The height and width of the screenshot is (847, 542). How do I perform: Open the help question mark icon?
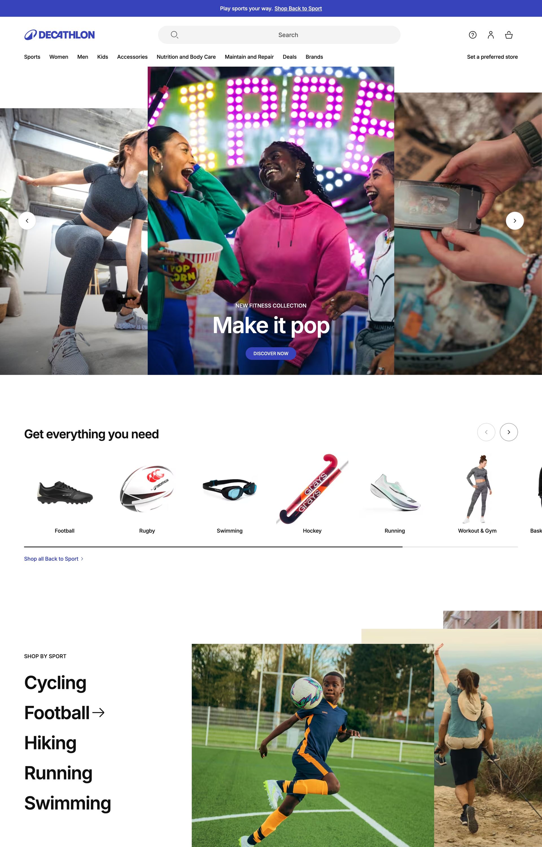coord(473,35)
